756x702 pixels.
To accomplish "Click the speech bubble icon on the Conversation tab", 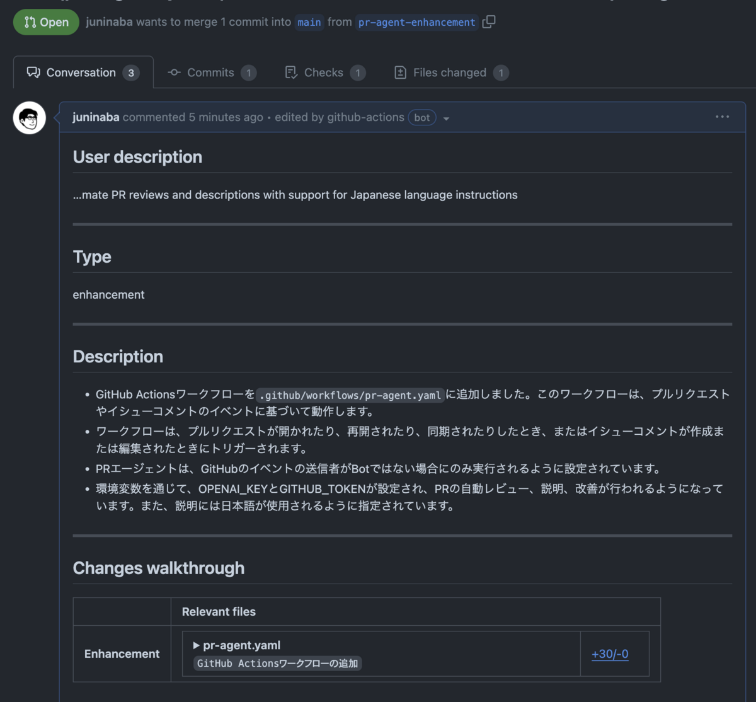I will 33,72.
